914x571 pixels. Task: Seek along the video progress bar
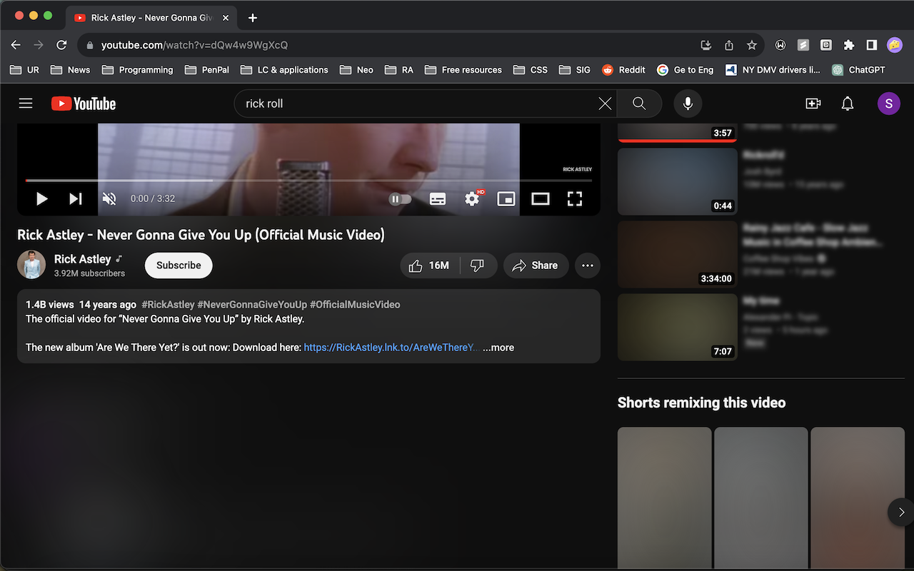point(308,181)
